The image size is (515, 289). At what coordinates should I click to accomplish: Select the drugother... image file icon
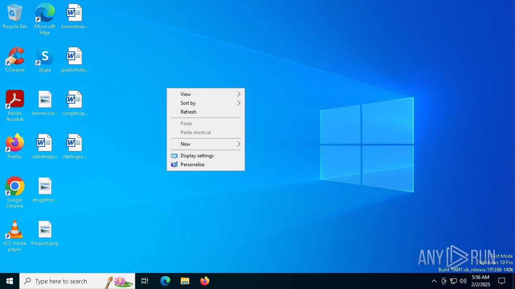coord(45,190)
